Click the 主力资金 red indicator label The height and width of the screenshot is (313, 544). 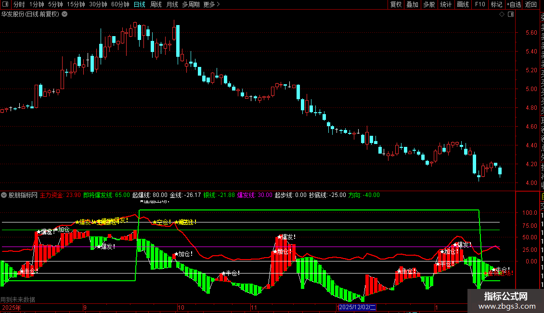click(52, 195)
